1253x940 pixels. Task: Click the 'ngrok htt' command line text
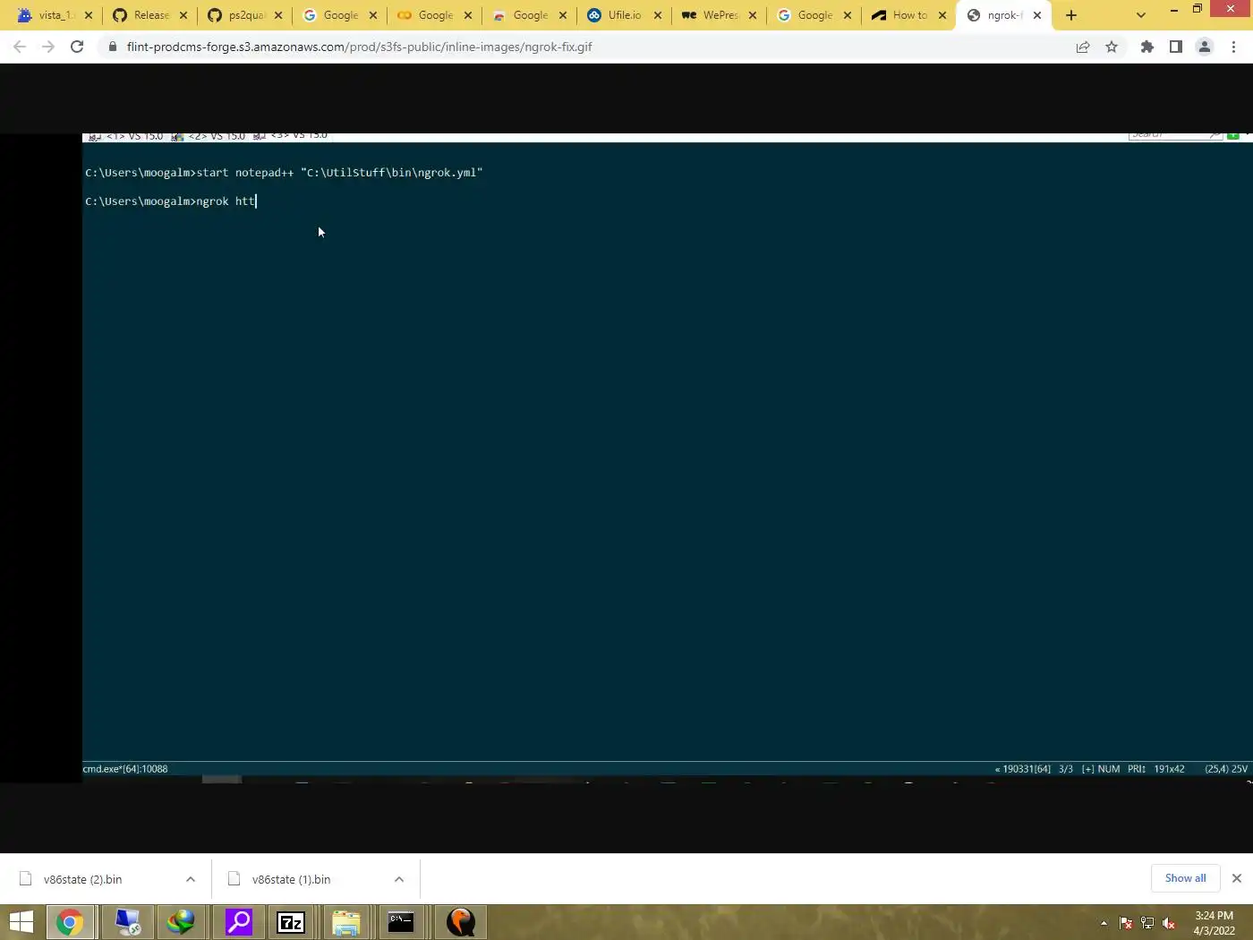pos(226,201)
